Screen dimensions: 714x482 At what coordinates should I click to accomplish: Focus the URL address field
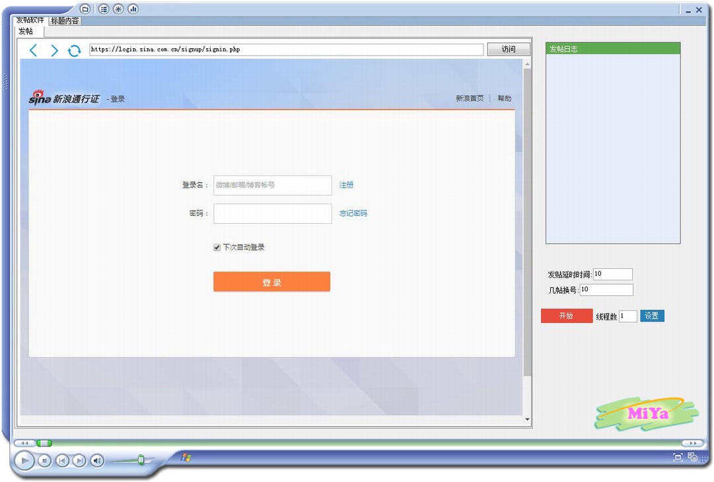[287, 49]
